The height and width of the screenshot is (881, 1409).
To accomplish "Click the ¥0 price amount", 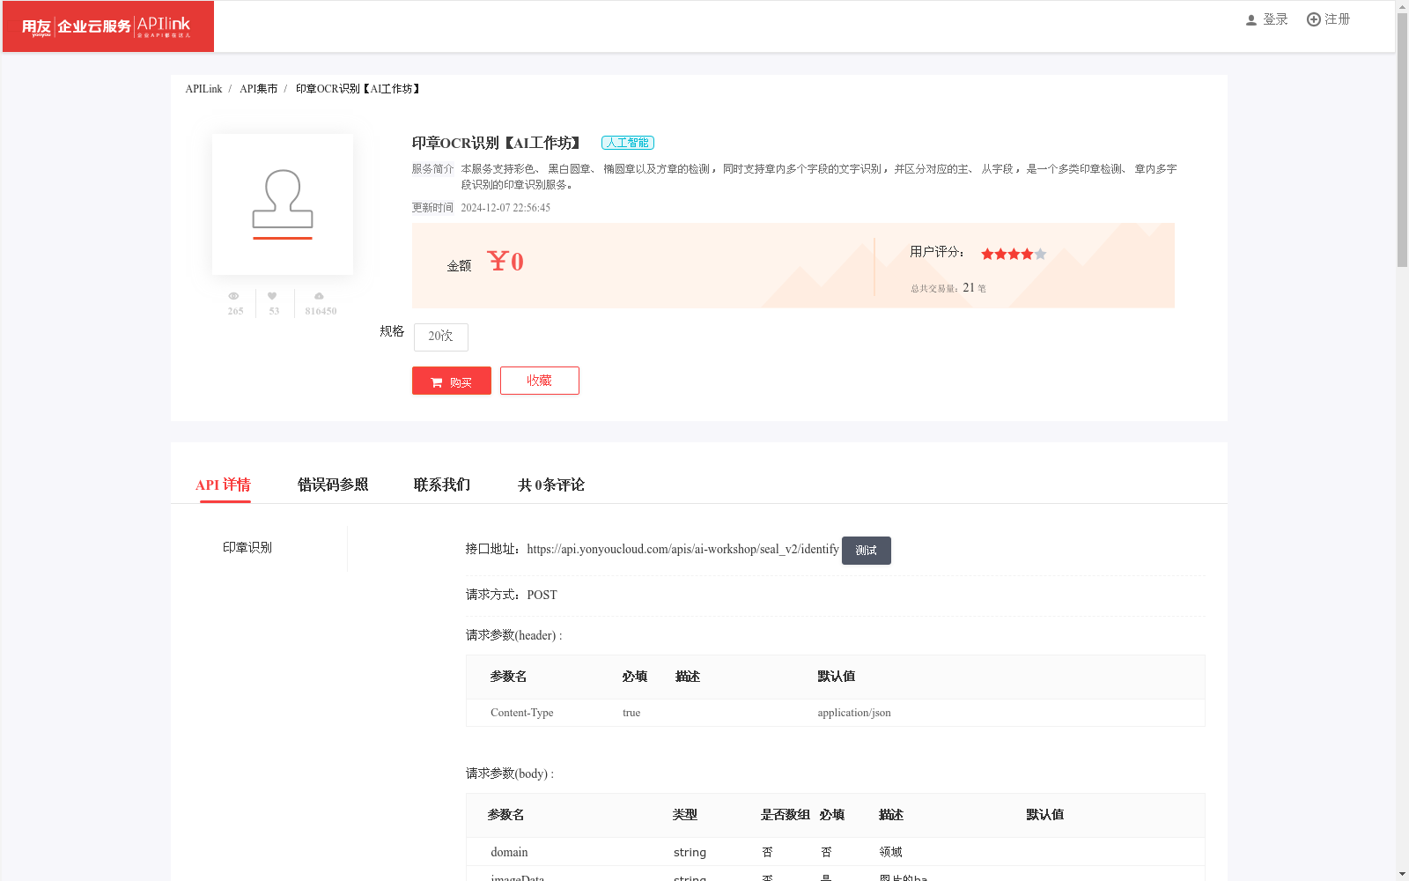I will point(505,262).
